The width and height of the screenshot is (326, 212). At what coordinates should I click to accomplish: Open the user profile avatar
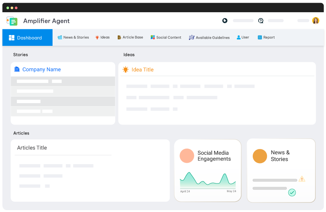[x=316, y=21]
